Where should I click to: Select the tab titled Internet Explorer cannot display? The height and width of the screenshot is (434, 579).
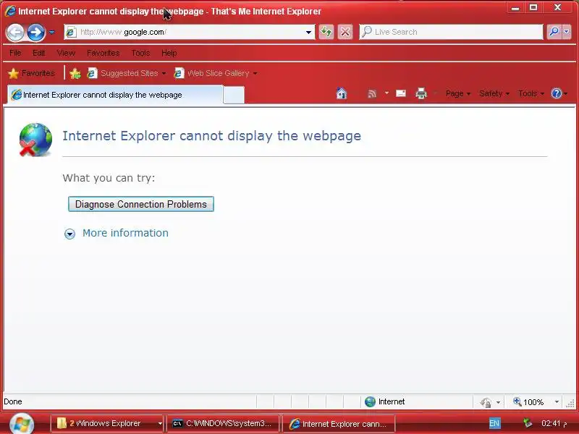[x=115, y=95]
